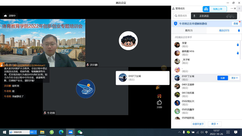Expand 更多 dropdown for 0107丁长城
242x136 pixels.
235,78
